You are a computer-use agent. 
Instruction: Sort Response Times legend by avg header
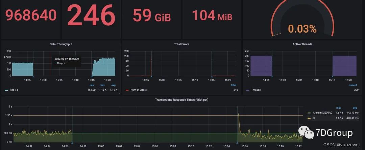[355, 108]
